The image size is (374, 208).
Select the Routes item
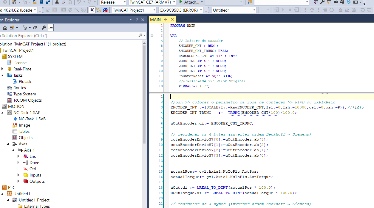pos(20,88)
